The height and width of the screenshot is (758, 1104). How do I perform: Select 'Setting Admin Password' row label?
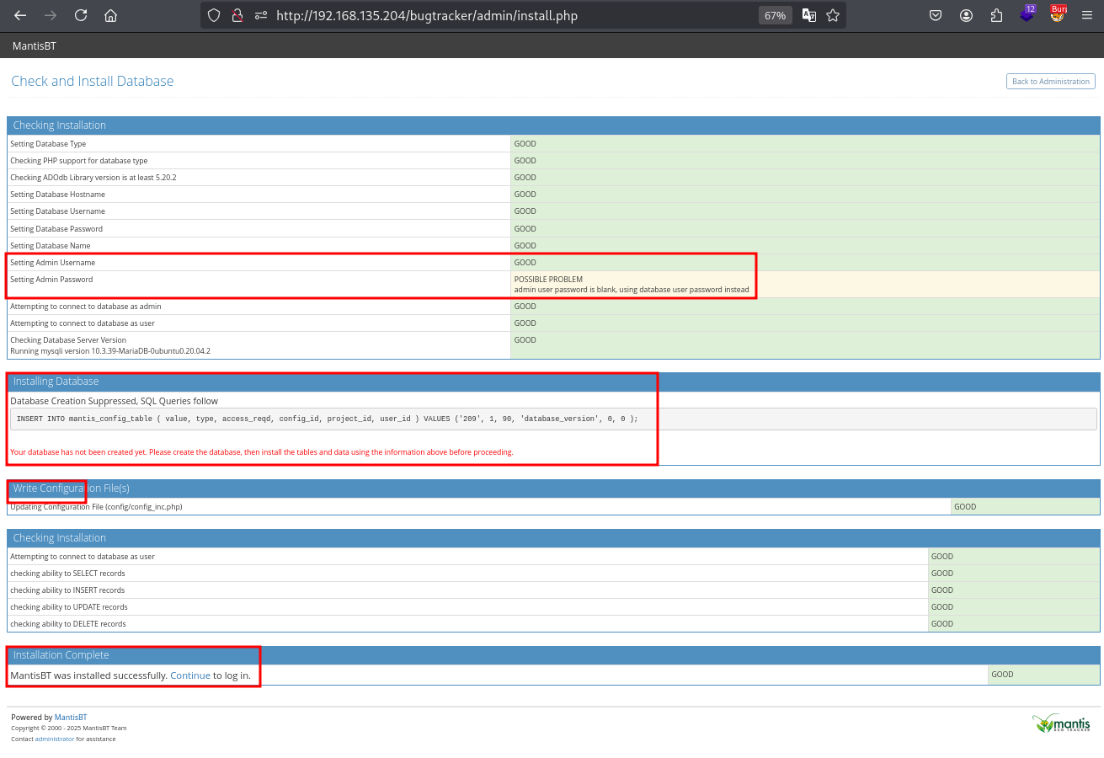pyautogui.click(x=51, y=280)
